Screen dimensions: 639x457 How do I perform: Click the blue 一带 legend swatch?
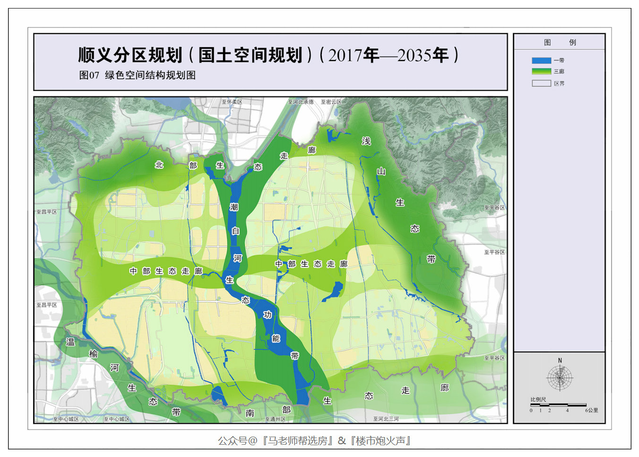pos(541,61)
